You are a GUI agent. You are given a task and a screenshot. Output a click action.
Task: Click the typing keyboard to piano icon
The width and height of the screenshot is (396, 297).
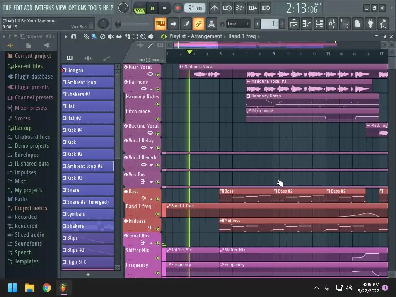[160, 24]
